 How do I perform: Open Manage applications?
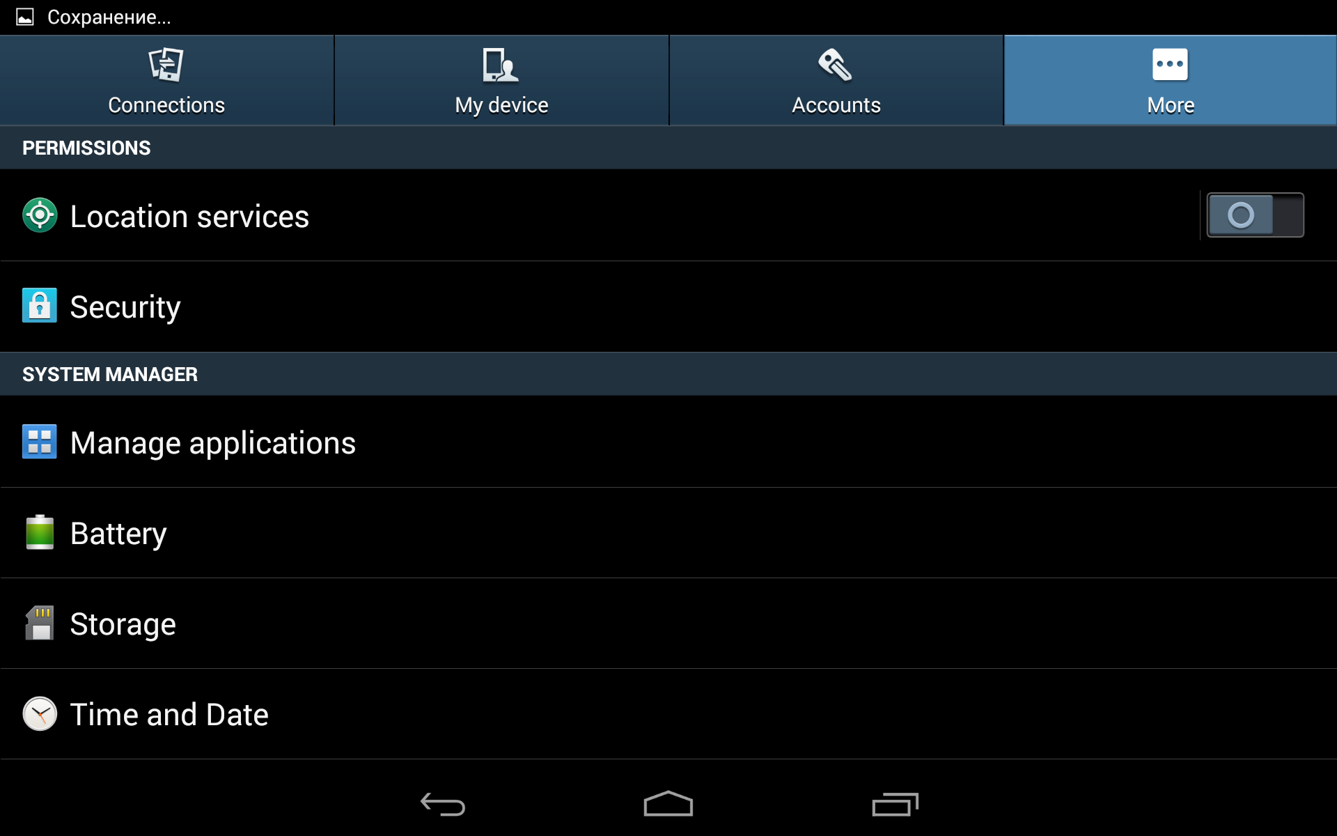click(668, 442)
